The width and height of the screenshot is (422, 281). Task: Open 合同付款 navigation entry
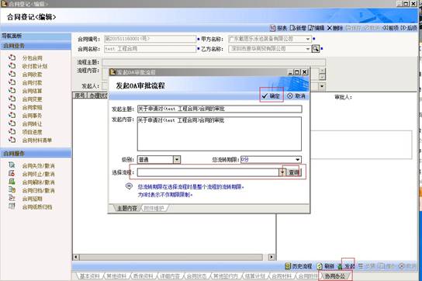point(32,83)
